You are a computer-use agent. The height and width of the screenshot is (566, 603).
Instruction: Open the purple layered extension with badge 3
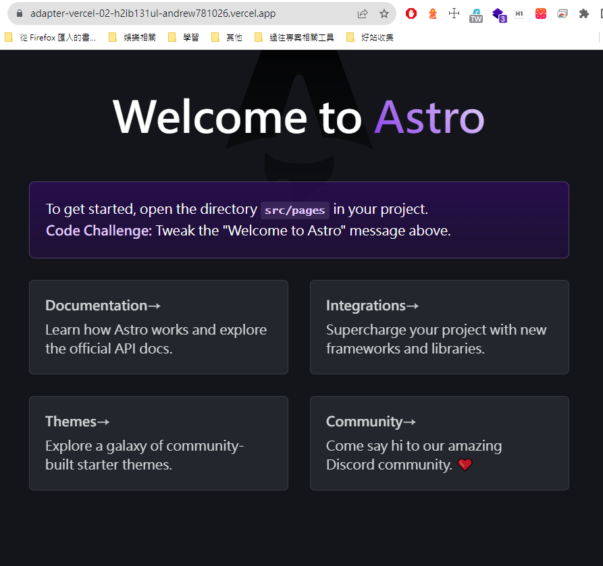(x=499, y=15)
